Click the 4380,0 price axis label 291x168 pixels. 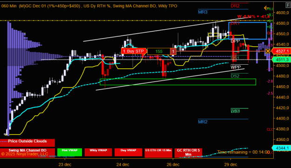click(x=282, y=129)
